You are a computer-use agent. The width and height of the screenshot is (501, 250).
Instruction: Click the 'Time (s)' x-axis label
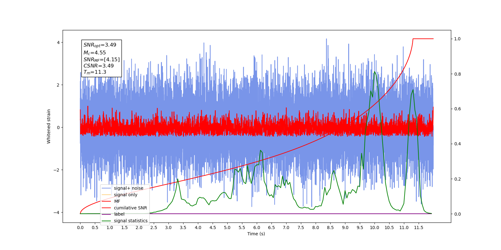tap(256, 234)
